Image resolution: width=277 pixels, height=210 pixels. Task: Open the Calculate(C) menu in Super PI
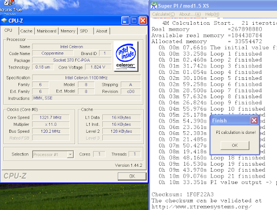pos(163,14)
